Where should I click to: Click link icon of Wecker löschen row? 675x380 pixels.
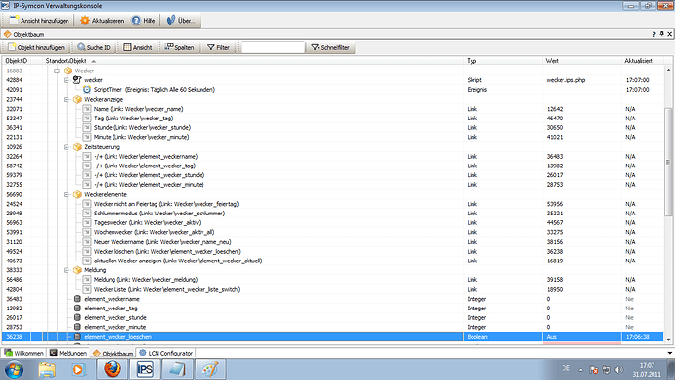87,251
